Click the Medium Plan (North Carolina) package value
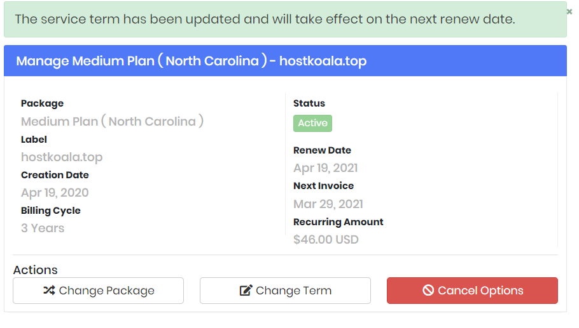Viewport: 579px width, 328px height. point(112,121)
